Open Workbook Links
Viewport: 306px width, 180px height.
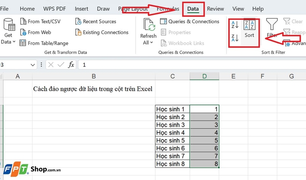182,43
